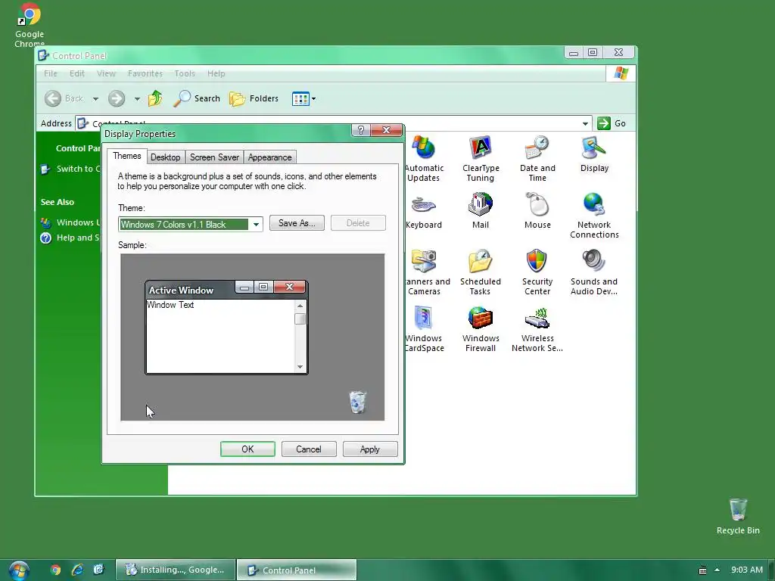Show hidden tray icons arrow
The width and height of the screenshot is (775, 581).
pyautogui.click(x=717, y=570)
